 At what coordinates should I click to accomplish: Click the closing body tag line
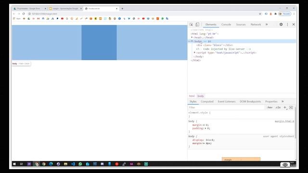[199, 57]
